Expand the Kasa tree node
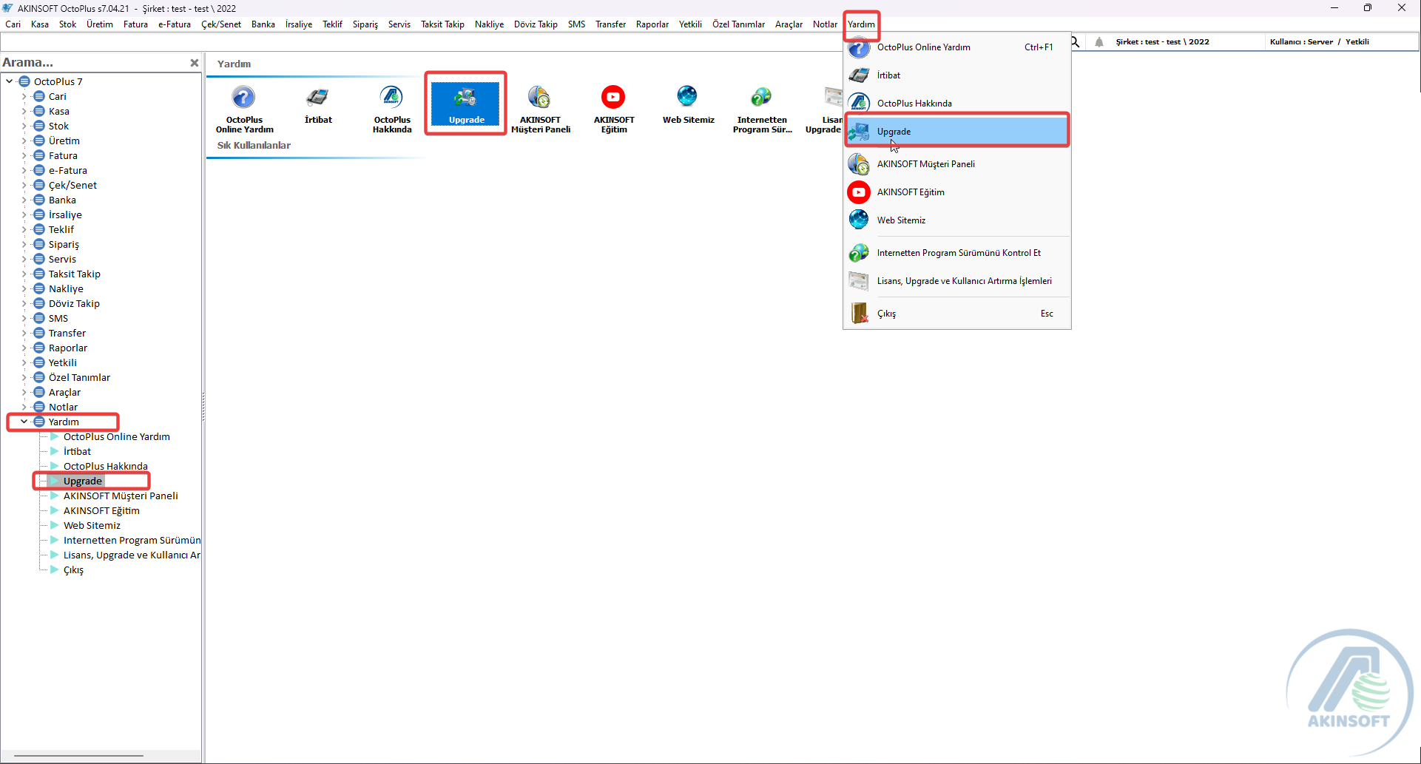 pos(24,111)
